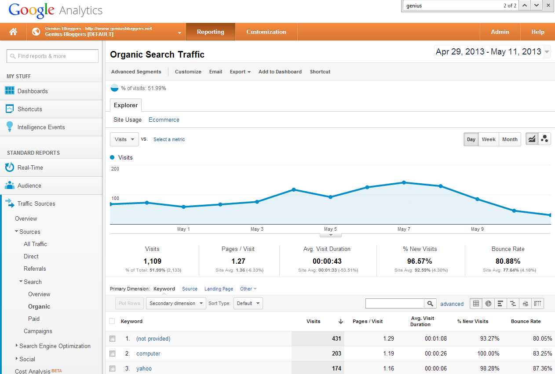Click the May 7 data point on chart
Viewport: 555px width, 374px height.
[404, 182]
